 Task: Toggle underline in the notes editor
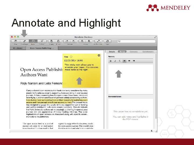[x=120, y=61]
